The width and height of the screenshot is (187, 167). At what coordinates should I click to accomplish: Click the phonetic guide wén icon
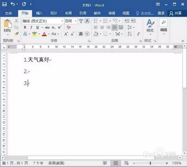[81, 21]
